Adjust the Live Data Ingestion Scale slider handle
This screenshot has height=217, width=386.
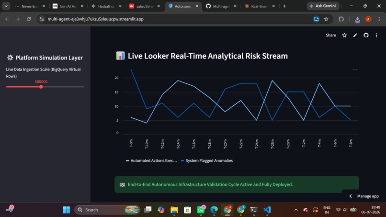(x=41, y=87)
